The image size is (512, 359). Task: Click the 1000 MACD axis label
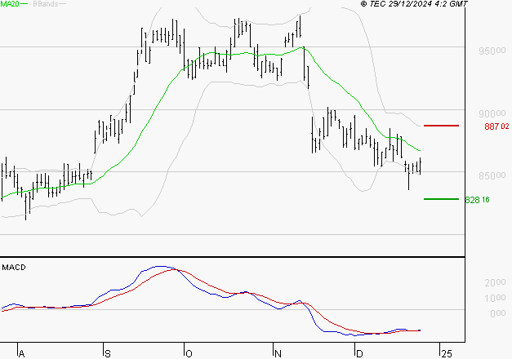495,298
